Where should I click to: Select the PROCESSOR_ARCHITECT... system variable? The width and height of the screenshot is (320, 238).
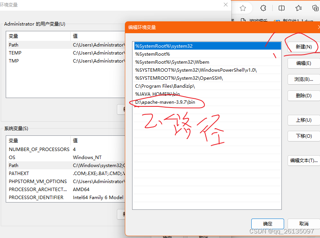pyautogui.click(x=66, y=190)
